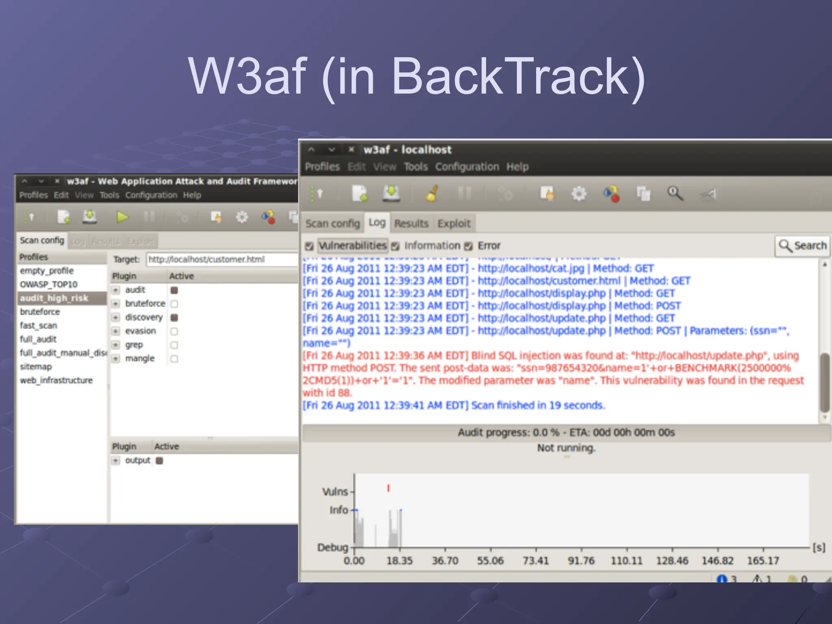Click the Audit progress bar
The height and width of the screenshot is (624, 832).
(566, 433)
